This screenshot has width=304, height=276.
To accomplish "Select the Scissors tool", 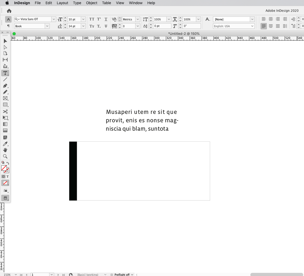I will (5, 111).
